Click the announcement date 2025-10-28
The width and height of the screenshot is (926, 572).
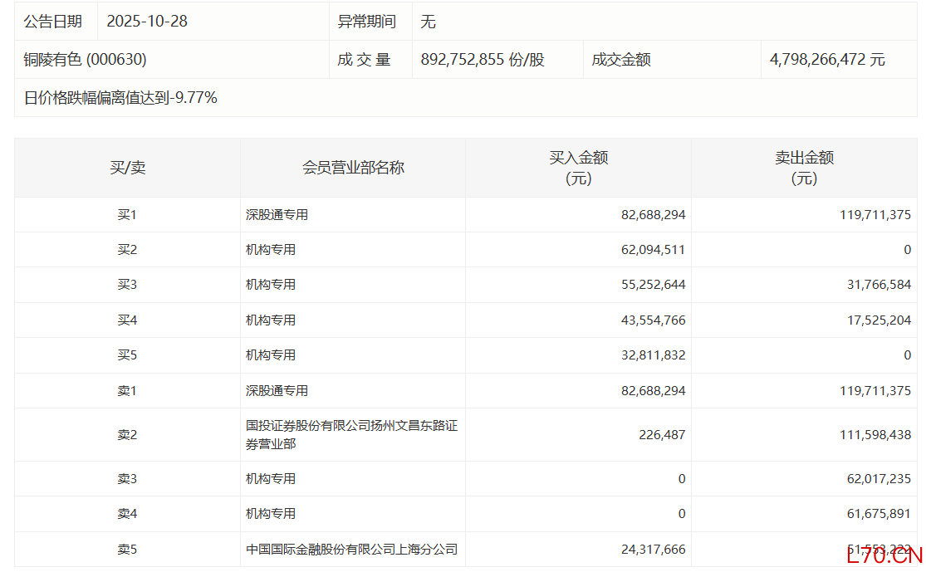147,22
